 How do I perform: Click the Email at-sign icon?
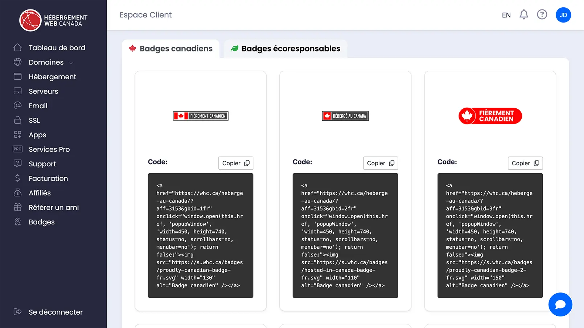17,105
